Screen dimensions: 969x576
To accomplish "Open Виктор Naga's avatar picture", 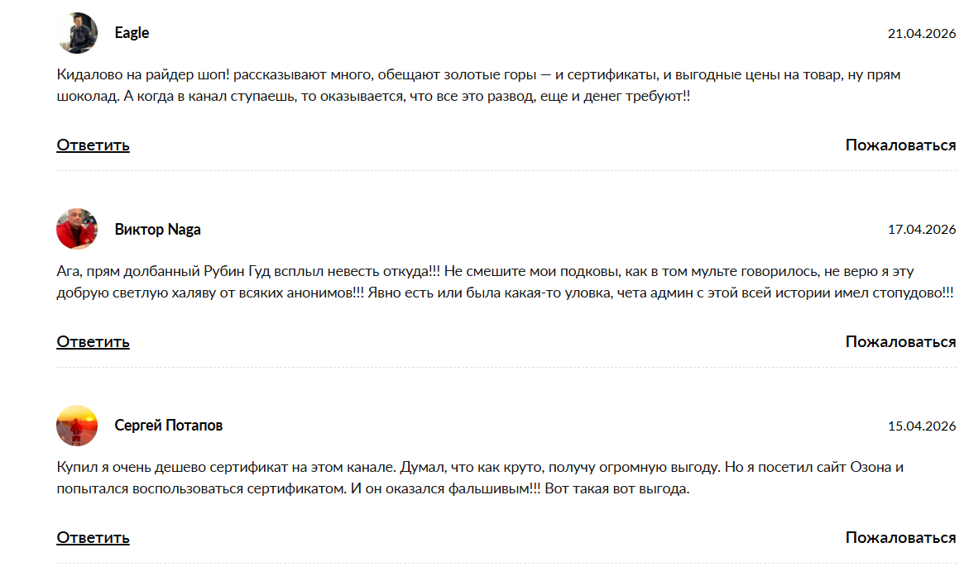I will (77, 229).
